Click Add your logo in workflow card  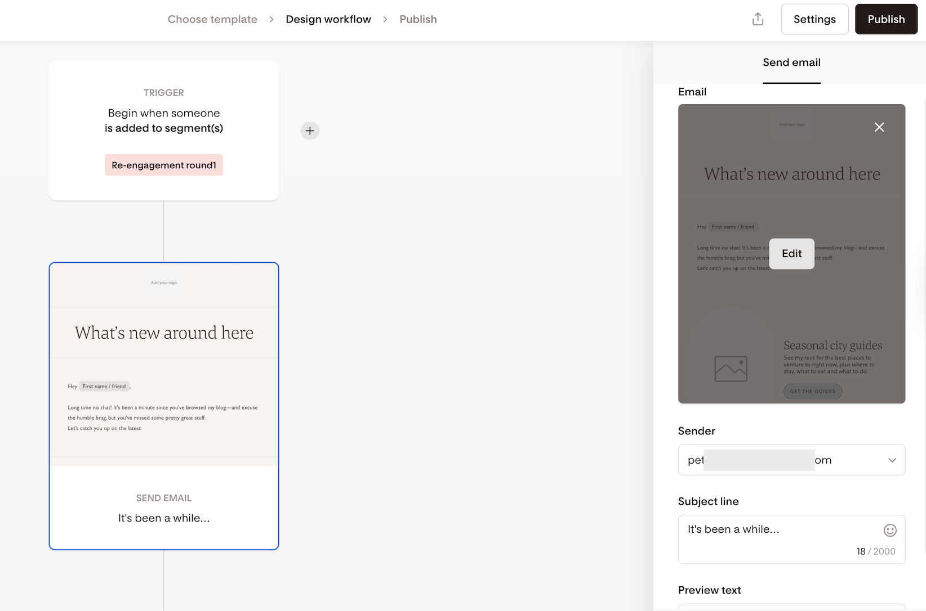(164, 282)
